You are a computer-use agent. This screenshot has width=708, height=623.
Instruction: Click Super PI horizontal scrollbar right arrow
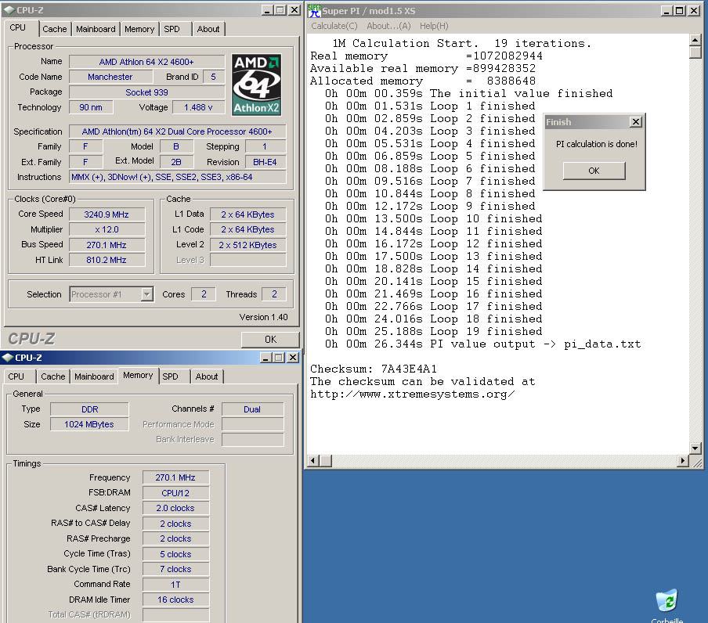coord(683,460)
